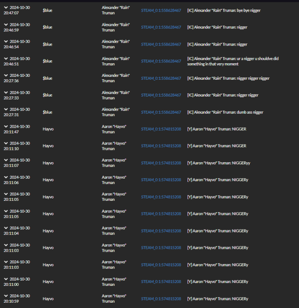Click the Steam ID link in the 20:27:33 row
299x308 pixels.
pos(161,95)
